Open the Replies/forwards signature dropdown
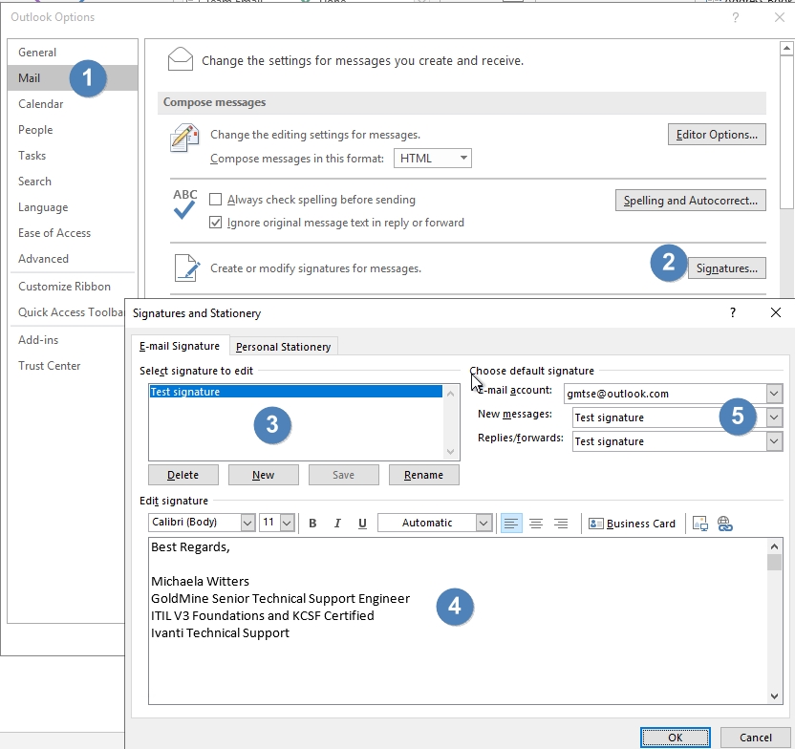Viewport: 795px width, 749px height. (774, 441)
